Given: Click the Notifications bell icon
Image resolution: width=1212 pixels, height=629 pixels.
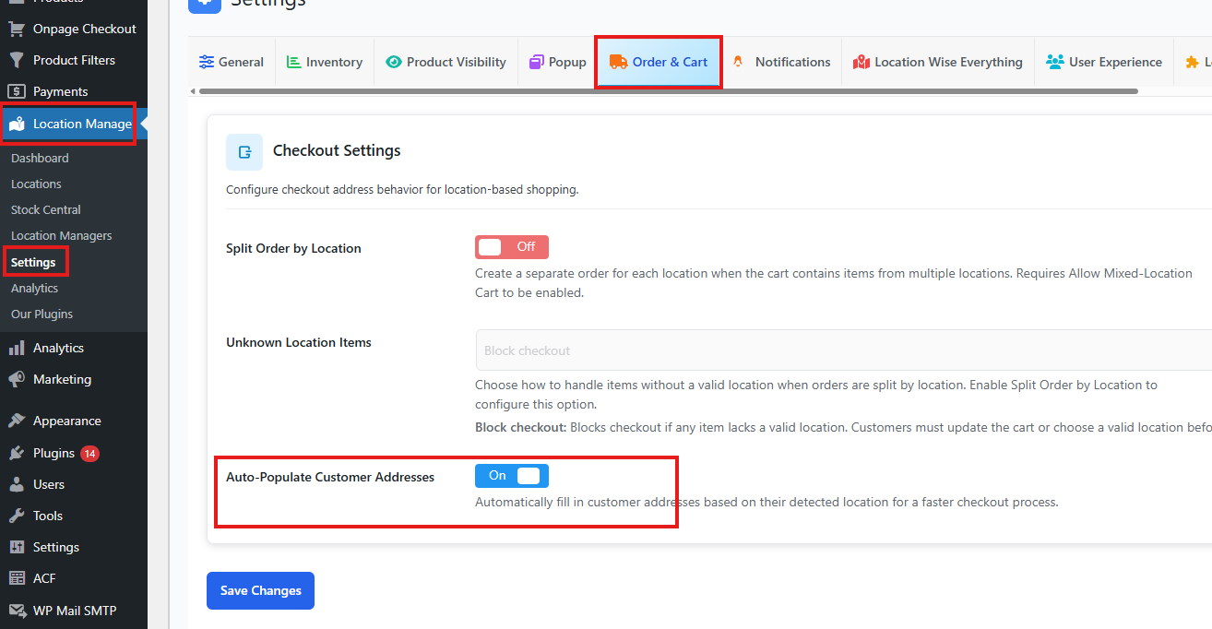Looking at the screenshot, I should pyautogui.click(x=737, y=62).
